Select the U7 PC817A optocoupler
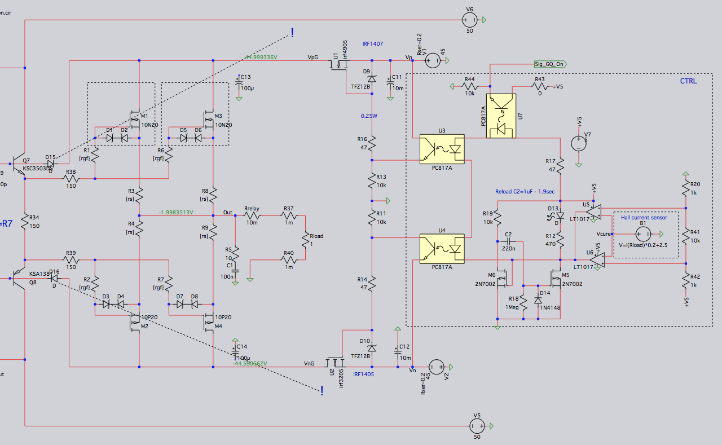The height and width of the screenshot is (445, 722). [501, 115]
